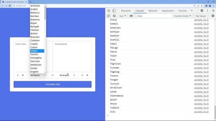Switch to the Console tab
Viewport: 216px width, 121px height.
(139, 11)
